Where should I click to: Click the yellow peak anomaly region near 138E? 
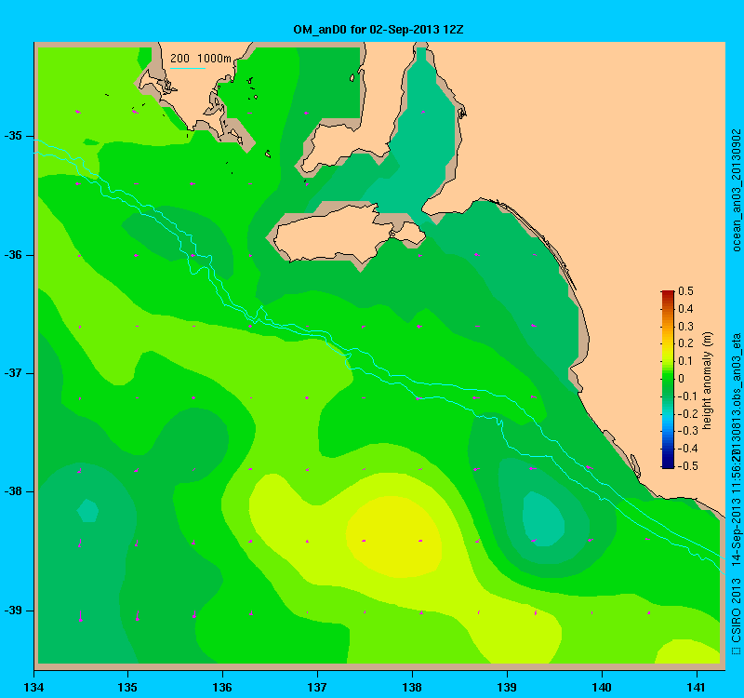(x=393, y=537)
